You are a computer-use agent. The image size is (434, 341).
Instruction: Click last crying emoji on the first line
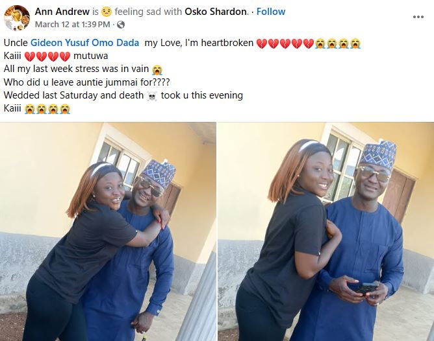point(355,43)
